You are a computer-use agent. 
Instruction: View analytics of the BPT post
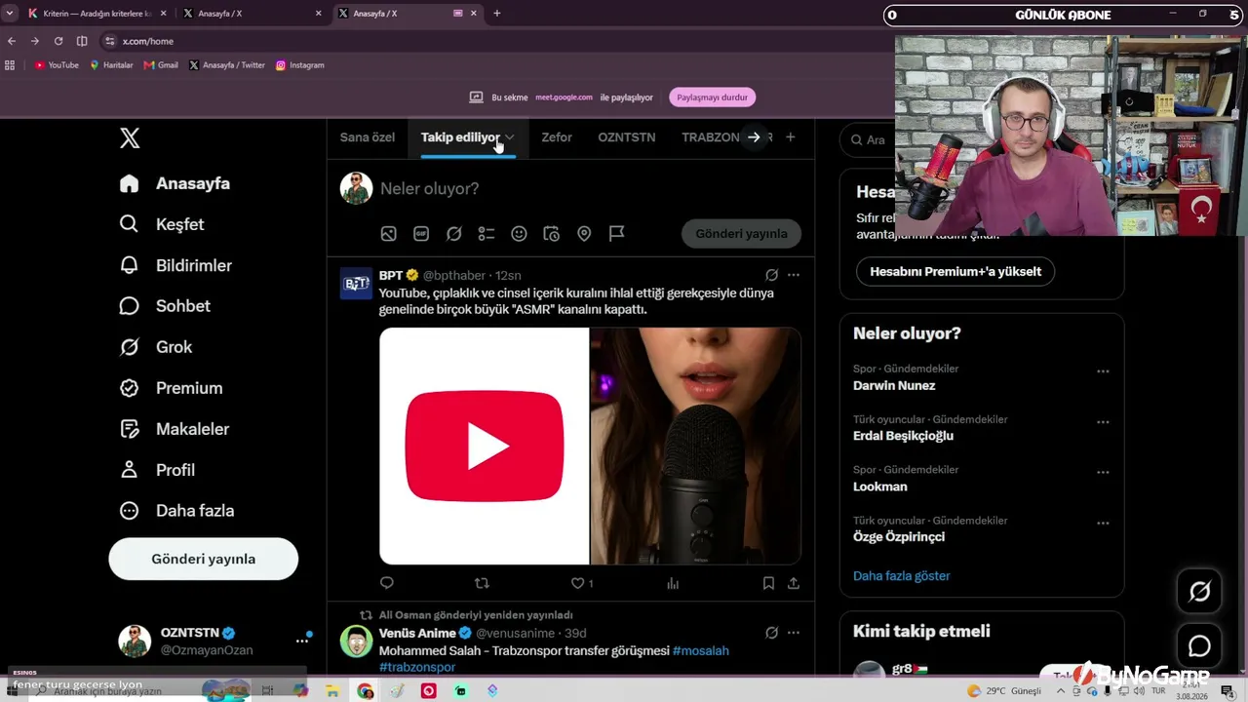(x=673, y=583)
